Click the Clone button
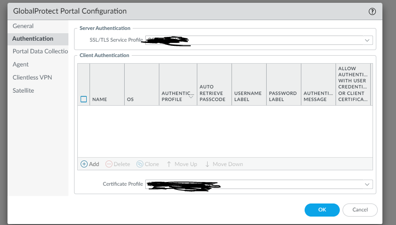Image resolution: width=396 pixels, height=225 pixels. point(148,164)
